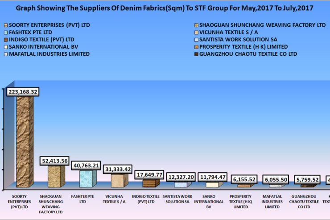This screenshot has width=330, height=220.
Task: Click the SOORTY ENTERPRISES legend swatch
Action: 6,25
